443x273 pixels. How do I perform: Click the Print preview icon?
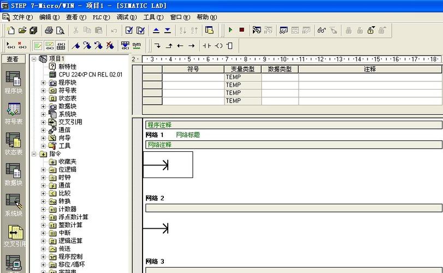click(60, 30)
